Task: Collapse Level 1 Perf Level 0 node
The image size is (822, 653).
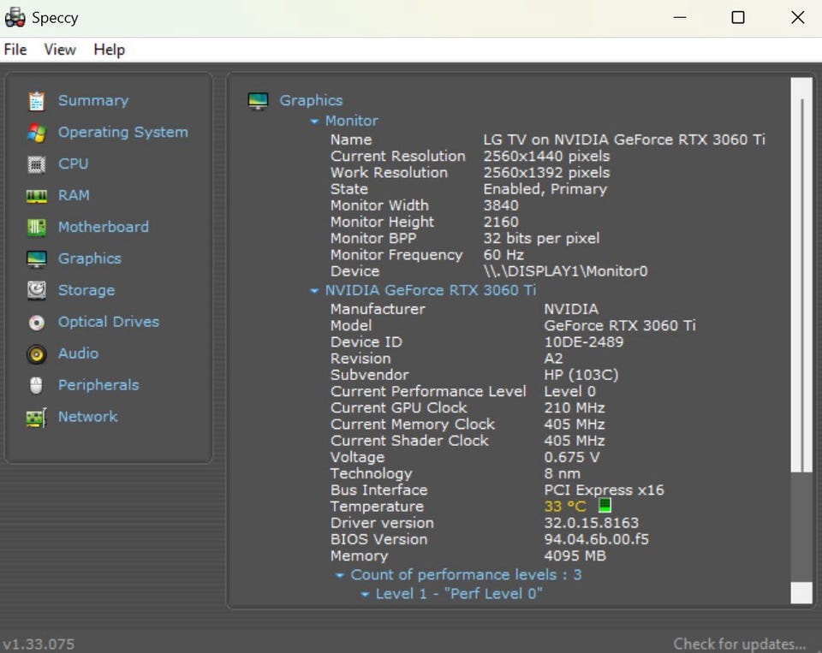Action: 365,594
